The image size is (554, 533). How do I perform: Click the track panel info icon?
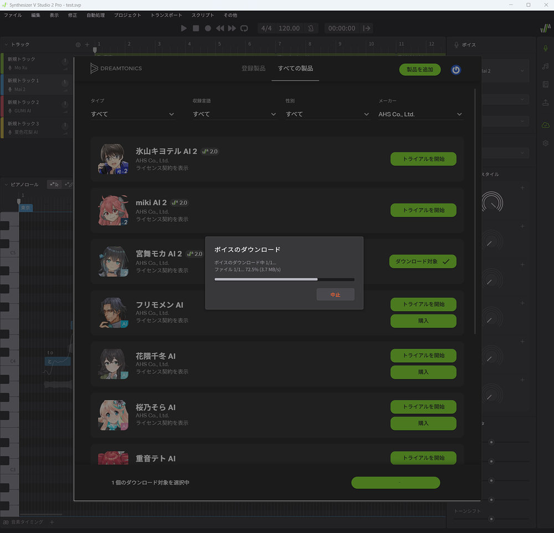pos(78,44)
